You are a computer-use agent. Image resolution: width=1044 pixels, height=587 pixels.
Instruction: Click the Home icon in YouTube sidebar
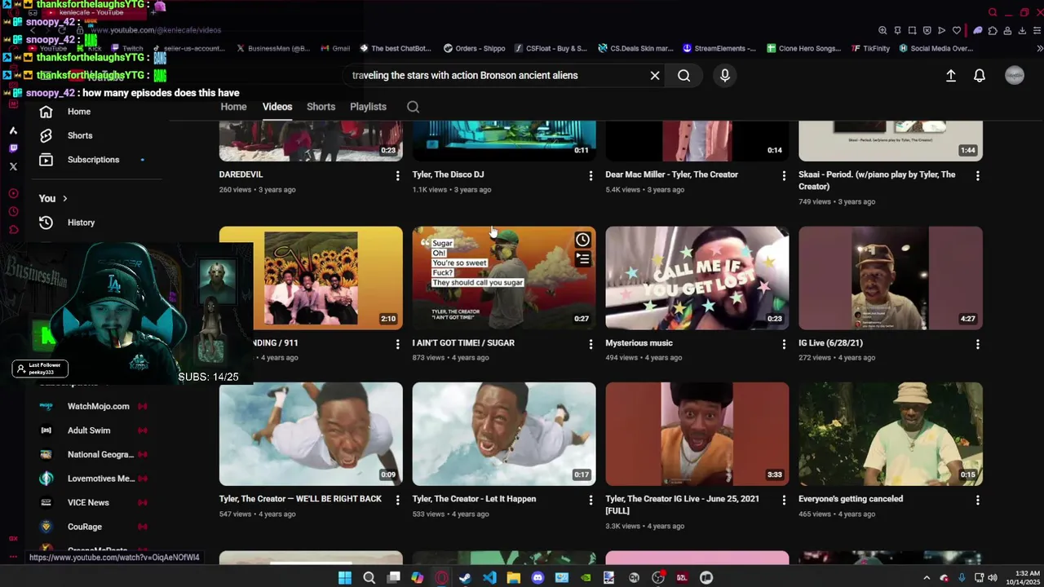pyautogui.click(x=46, y=112)
